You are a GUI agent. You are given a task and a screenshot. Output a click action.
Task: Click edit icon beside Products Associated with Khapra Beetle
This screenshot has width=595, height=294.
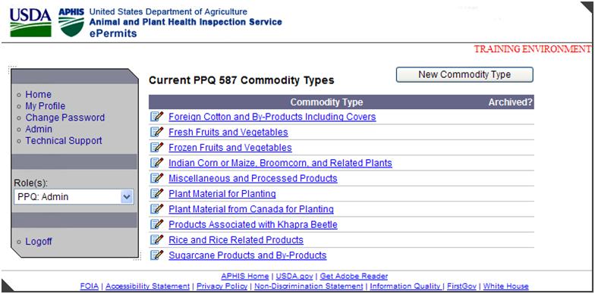[156, 224]
